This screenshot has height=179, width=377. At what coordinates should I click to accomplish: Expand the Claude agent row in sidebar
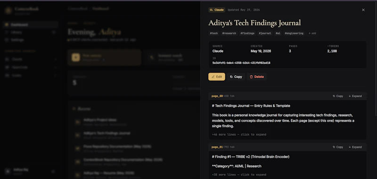point(30,59)
